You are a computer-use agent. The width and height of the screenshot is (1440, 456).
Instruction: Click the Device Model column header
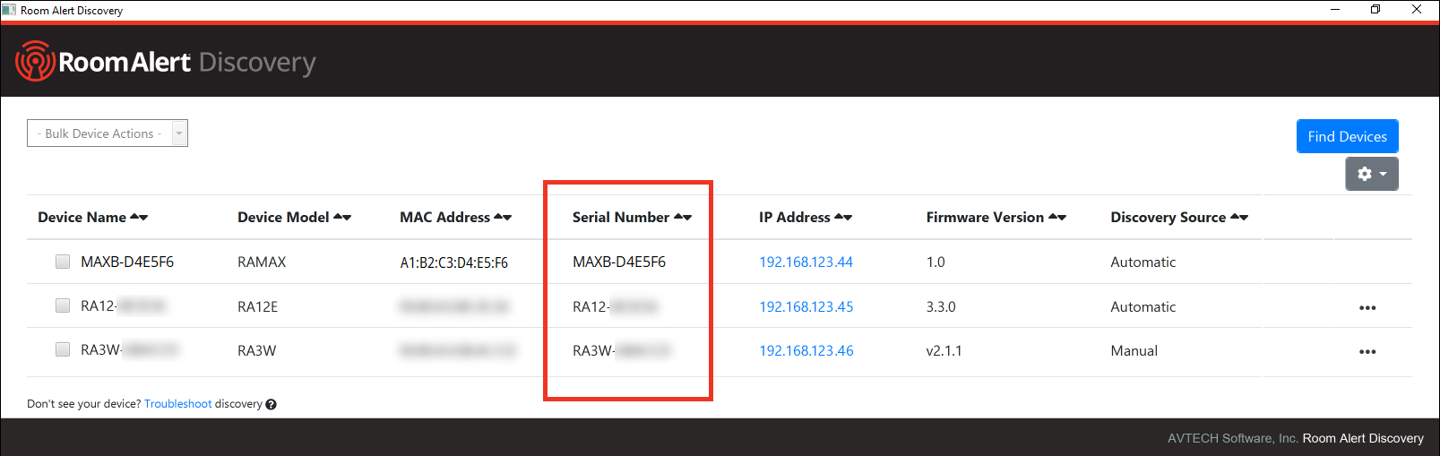[283, 218]
